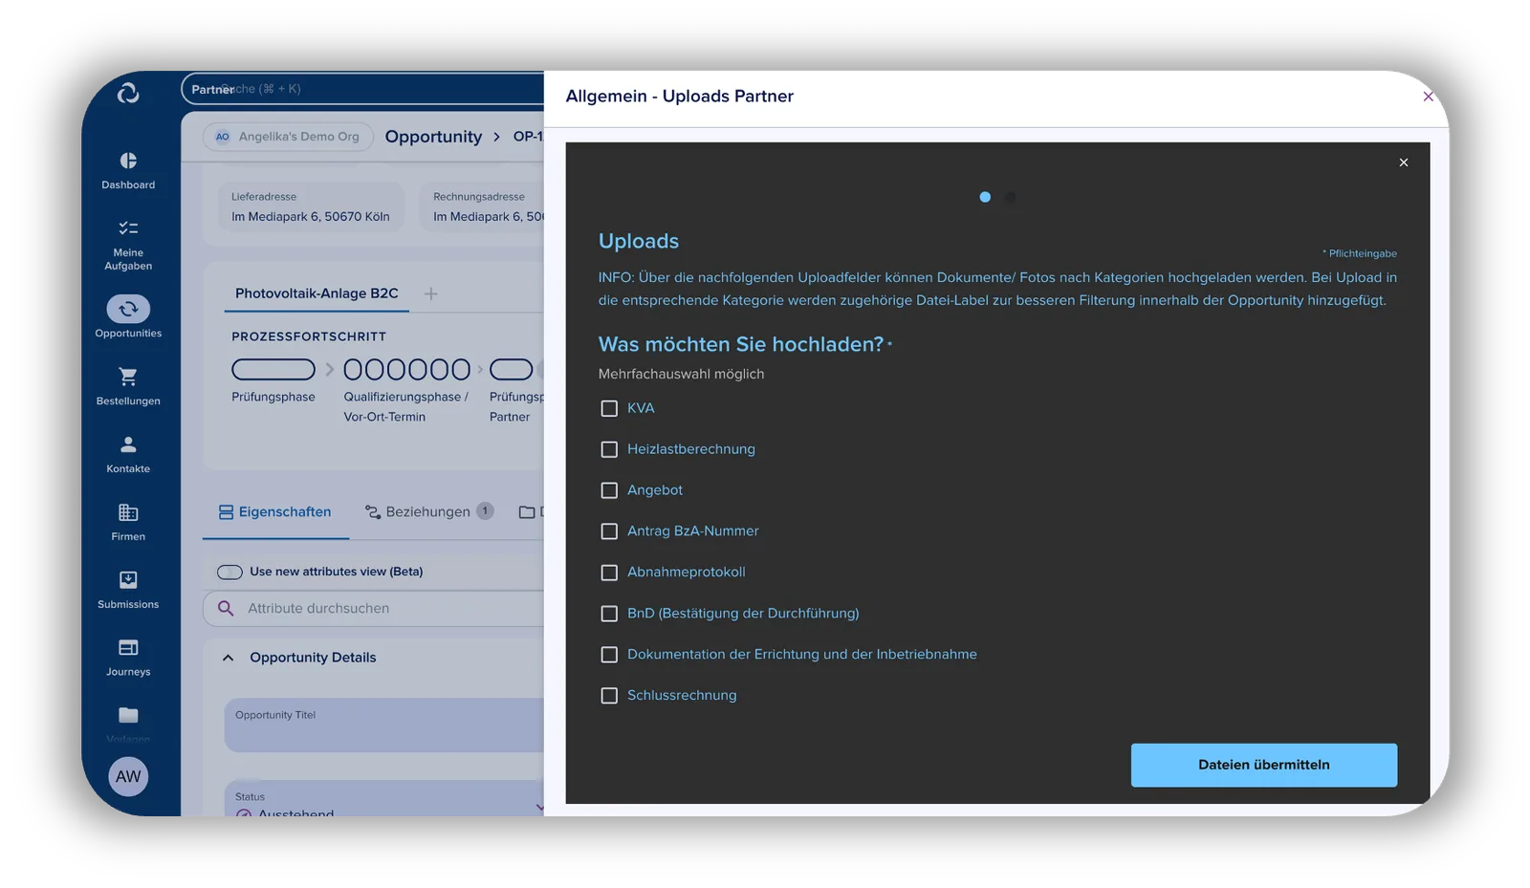
Task: Click the first form step dot
Action: (x=985, y=197)
